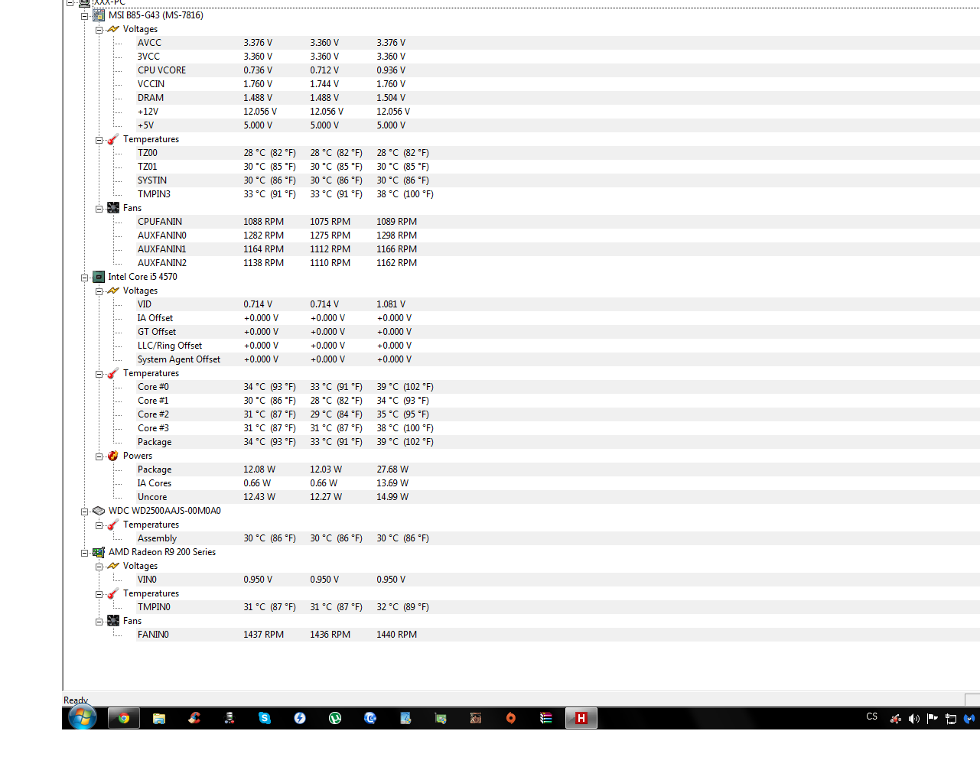Select the Assembly temperature row label
This screenshot has width=980, height=783.
tap(157, 538)
